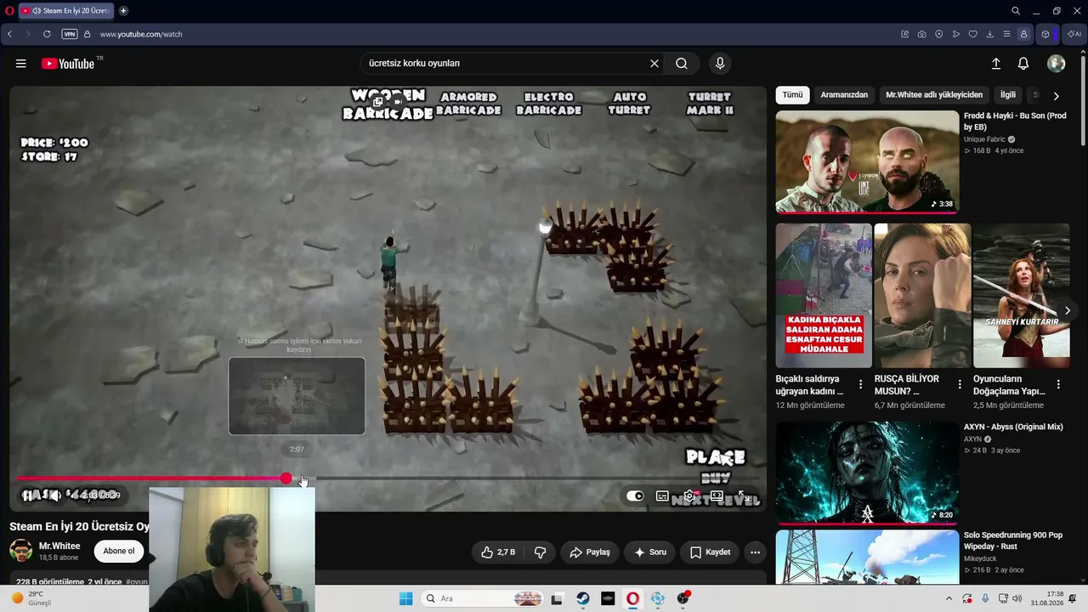The height and width of the screenshot is (612, 1088).
Task: Open the taskbar volume control
Action: click(1017, 598)
